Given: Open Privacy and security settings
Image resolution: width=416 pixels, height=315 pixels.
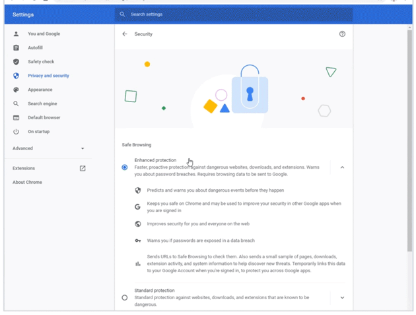Looking at the screenshot, I should (x=48, y=76).
